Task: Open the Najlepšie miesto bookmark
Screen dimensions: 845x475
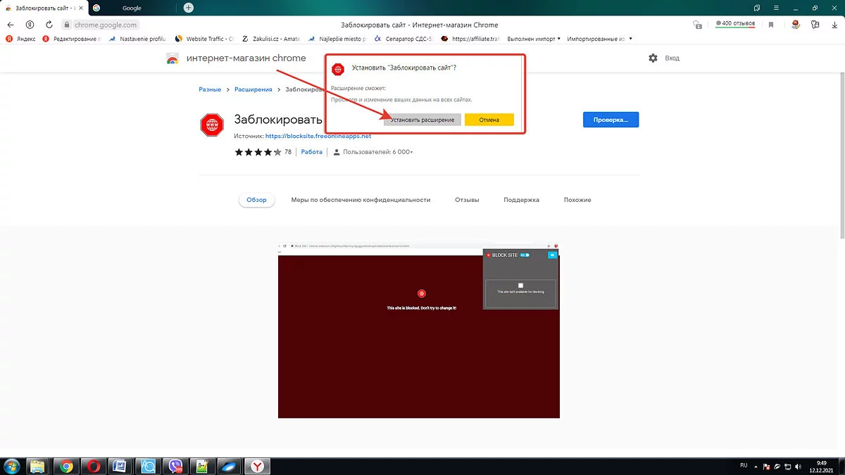Action: 337,39
